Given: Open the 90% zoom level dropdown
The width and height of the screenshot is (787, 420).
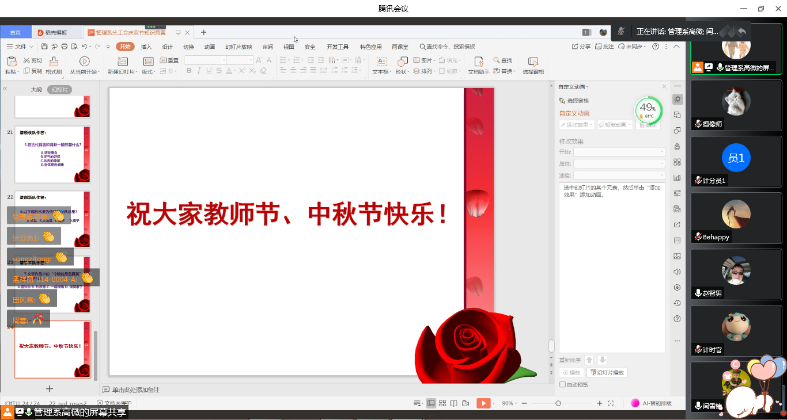Looking at the screenshot, I should coord(510,403).
